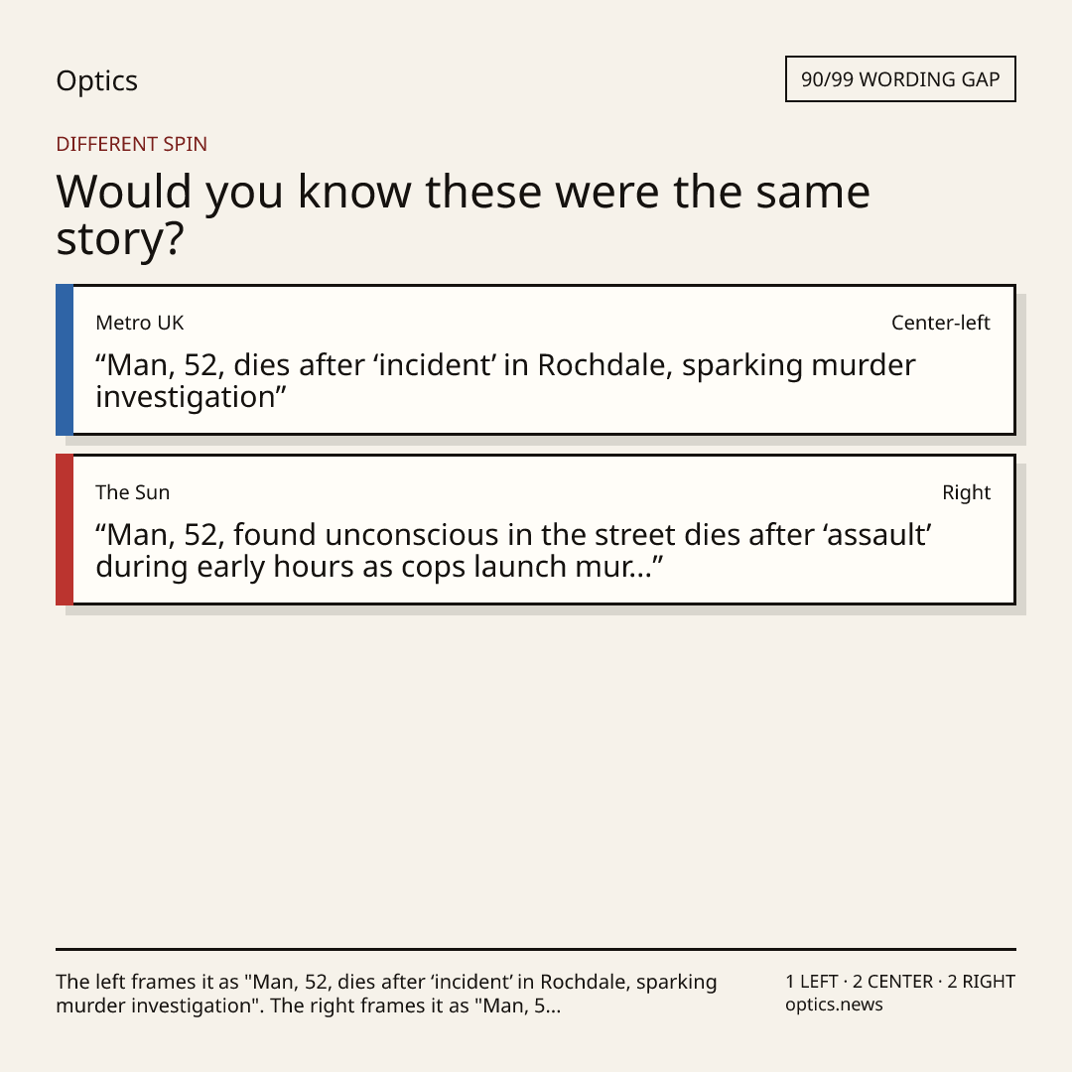Click the Optics logo text
The image size is (1072, 1072).
(96, 80)
